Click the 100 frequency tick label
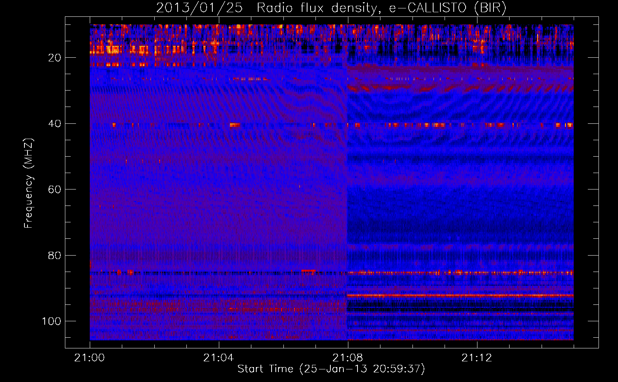 pyautogui.click(x=52, y=321)
